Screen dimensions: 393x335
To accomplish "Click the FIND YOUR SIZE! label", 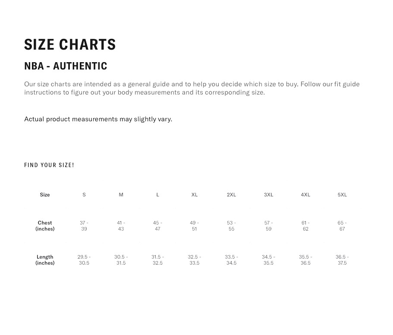I will 49,165.
